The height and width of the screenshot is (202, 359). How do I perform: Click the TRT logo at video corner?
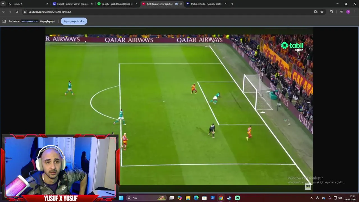[x=308, y=186]
